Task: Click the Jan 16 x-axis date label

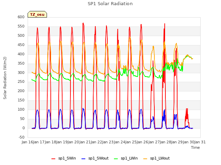Action: [x=27, y=142]
